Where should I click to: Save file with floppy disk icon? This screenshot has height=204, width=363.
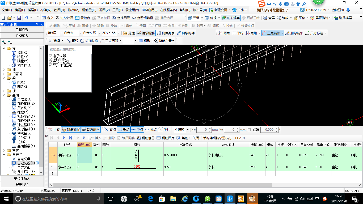click(x=19, y=18)
